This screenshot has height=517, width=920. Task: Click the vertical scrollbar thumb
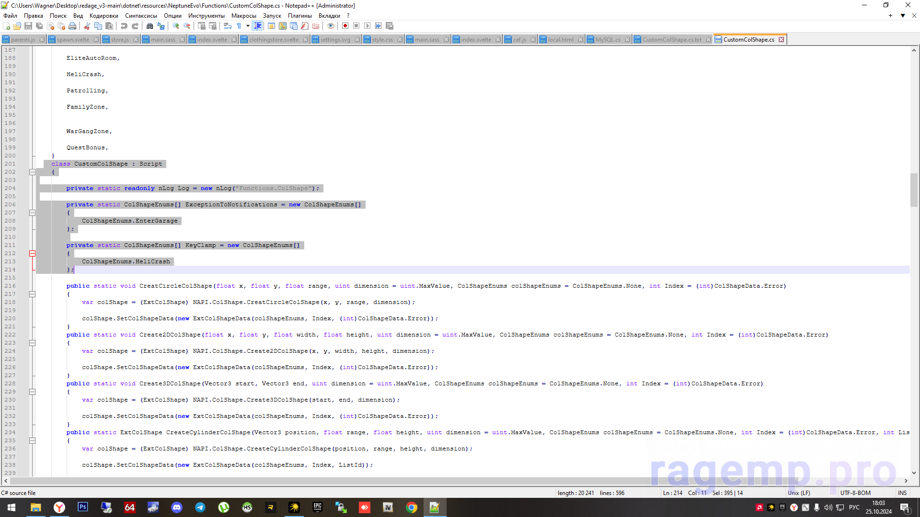point(914,190)
